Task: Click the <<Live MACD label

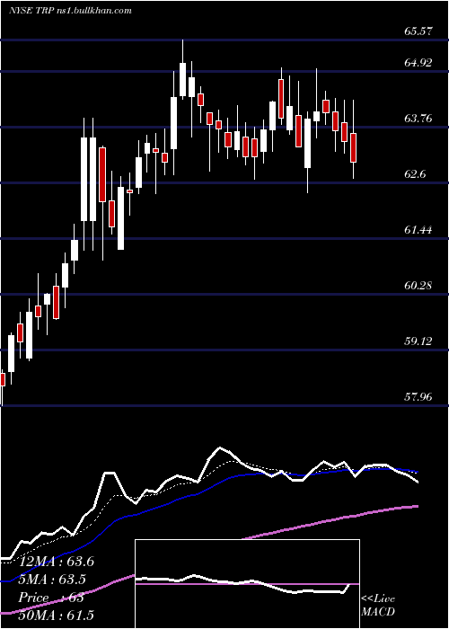Action: (378, 605)
